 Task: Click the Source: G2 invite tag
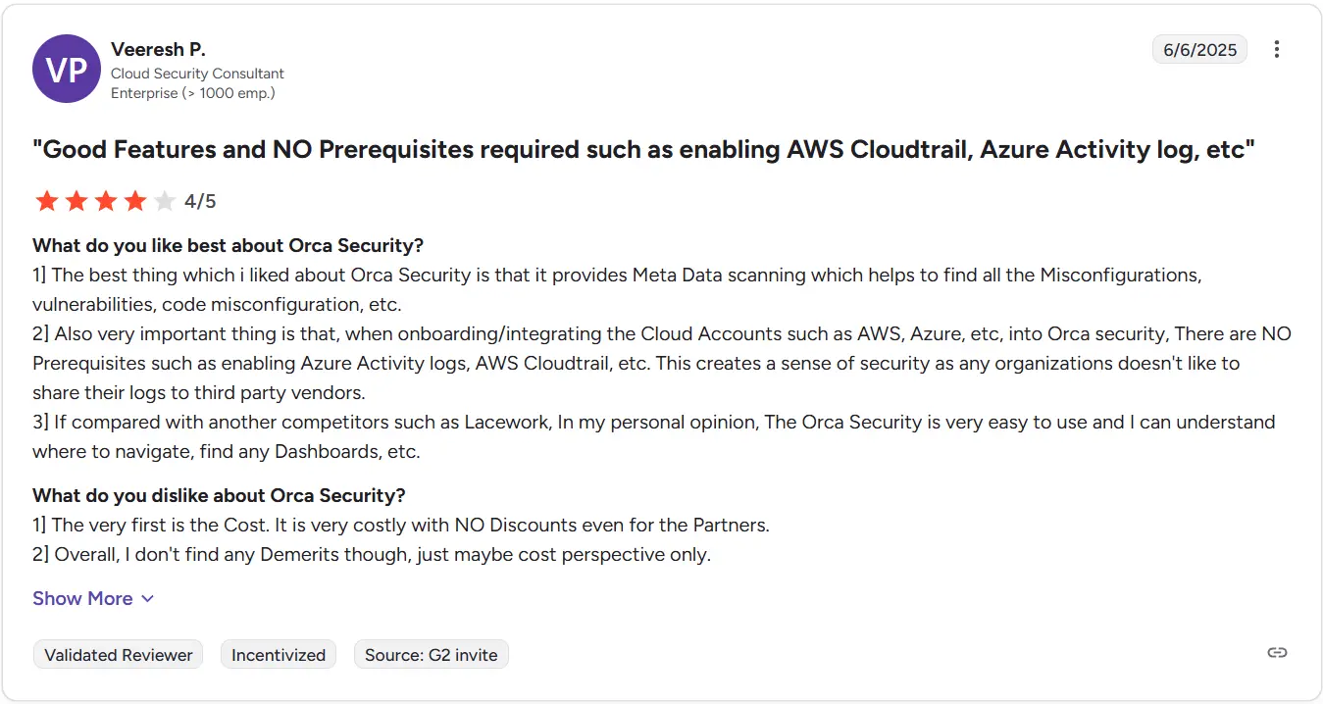point(432,655)
